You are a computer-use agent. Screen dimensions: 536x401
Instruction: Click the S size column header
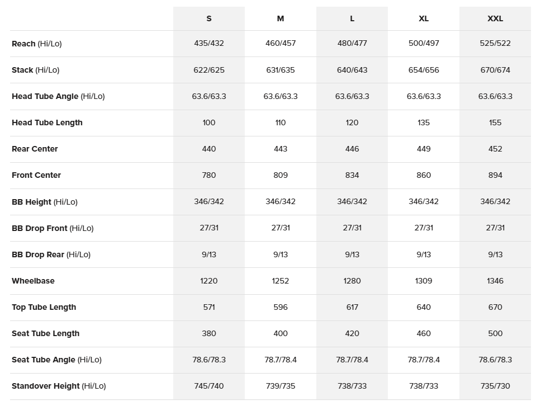point(209,18)
